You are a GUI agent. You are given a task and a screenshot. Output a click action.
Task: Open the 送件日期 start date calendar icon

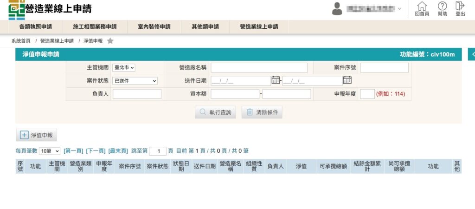[x=276, y=80]
